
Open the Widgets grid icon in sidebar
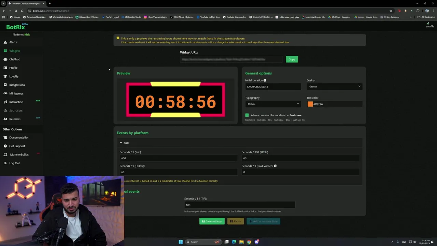pyautogui.click(x=5, y=51)
